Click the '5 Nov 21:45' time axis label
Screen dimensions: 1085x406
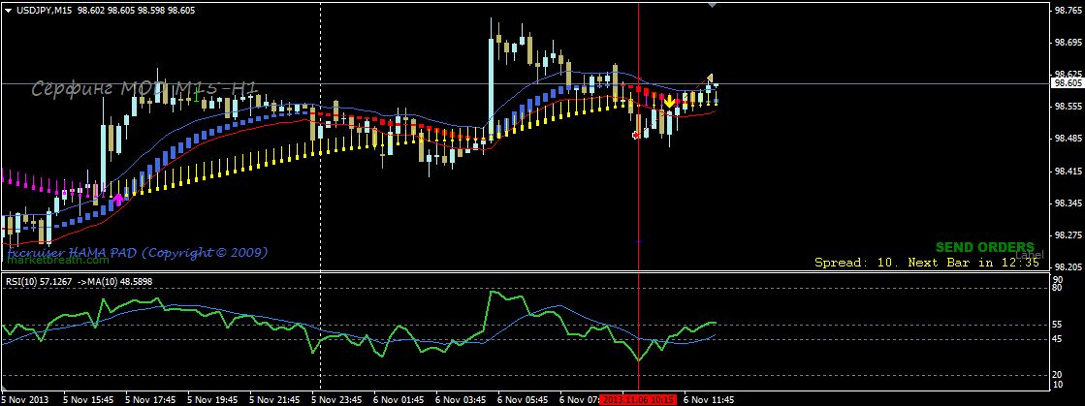(274, 400)
